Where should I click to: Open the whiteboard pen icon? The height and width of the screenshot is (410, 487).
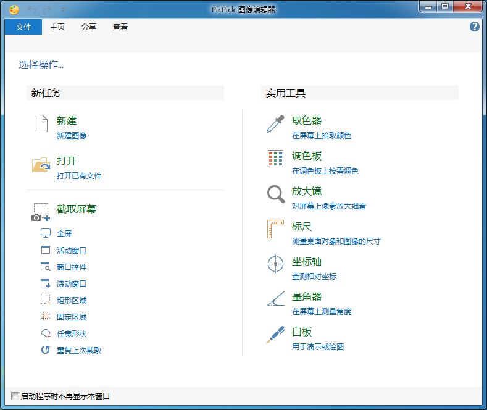[275, 335]
